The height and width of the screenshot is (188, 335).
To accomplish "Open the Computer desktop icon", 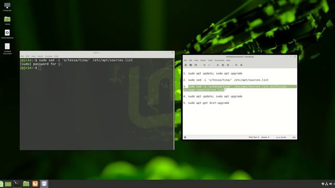I will pos(7,7).
